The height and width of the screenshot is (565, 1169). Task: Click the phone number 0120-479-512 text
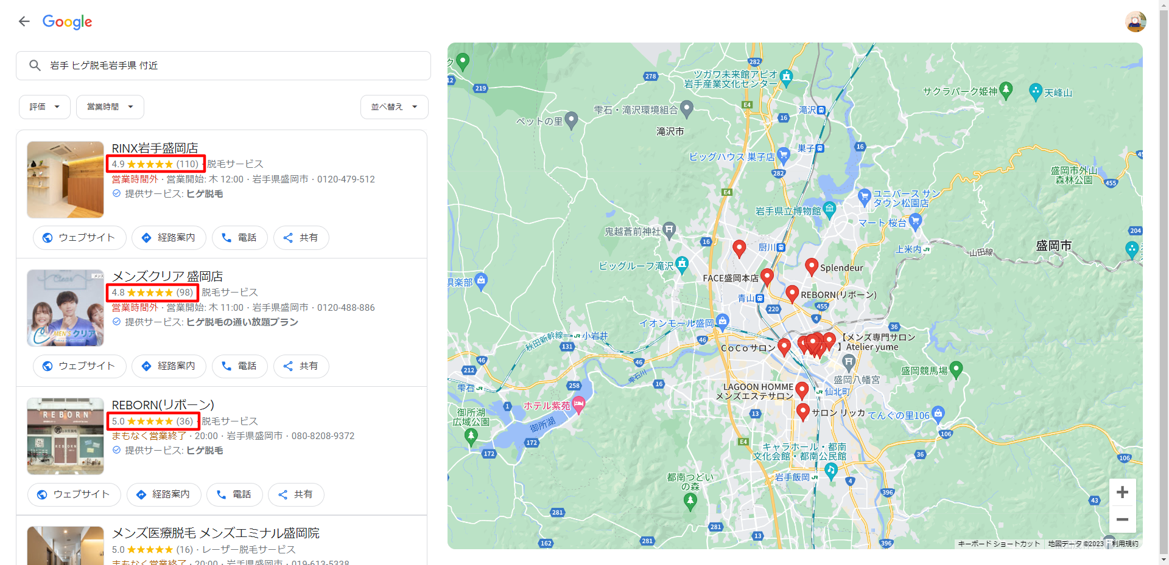pos(346,179)
